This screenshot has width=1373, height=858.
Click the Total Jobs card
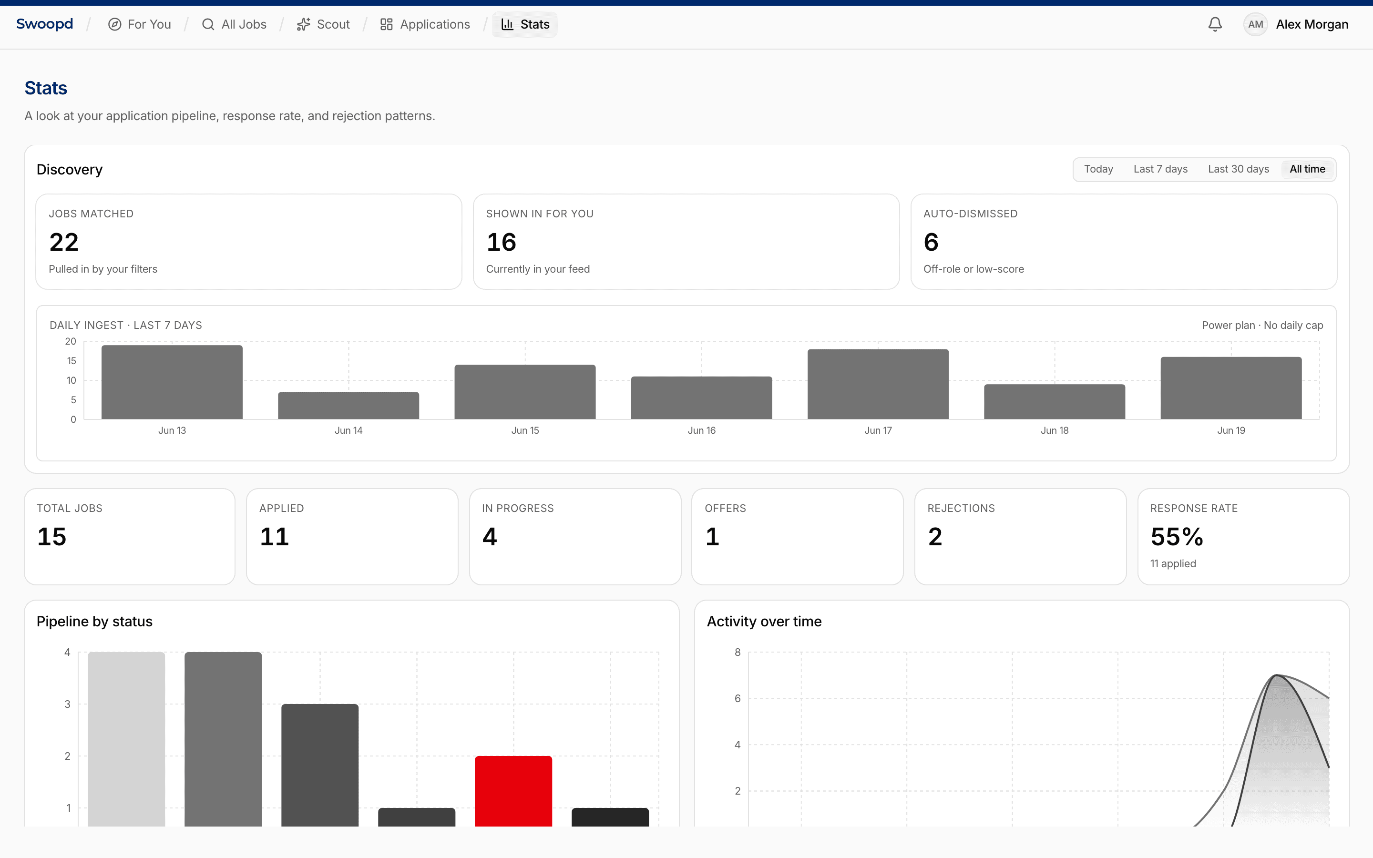pyautogui.click(x=130, y=536)
